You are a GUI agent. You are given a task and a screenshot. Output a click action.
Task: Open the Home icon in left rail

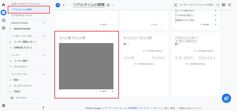(4, 5)
